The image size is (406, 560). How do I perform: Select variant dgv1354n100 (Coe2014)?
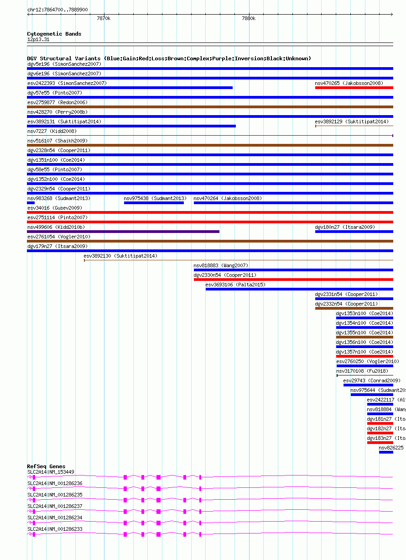pos(364,323)
